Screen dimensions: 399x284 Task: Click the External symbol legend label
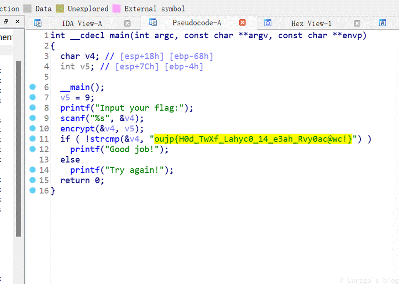click(154, 9)
